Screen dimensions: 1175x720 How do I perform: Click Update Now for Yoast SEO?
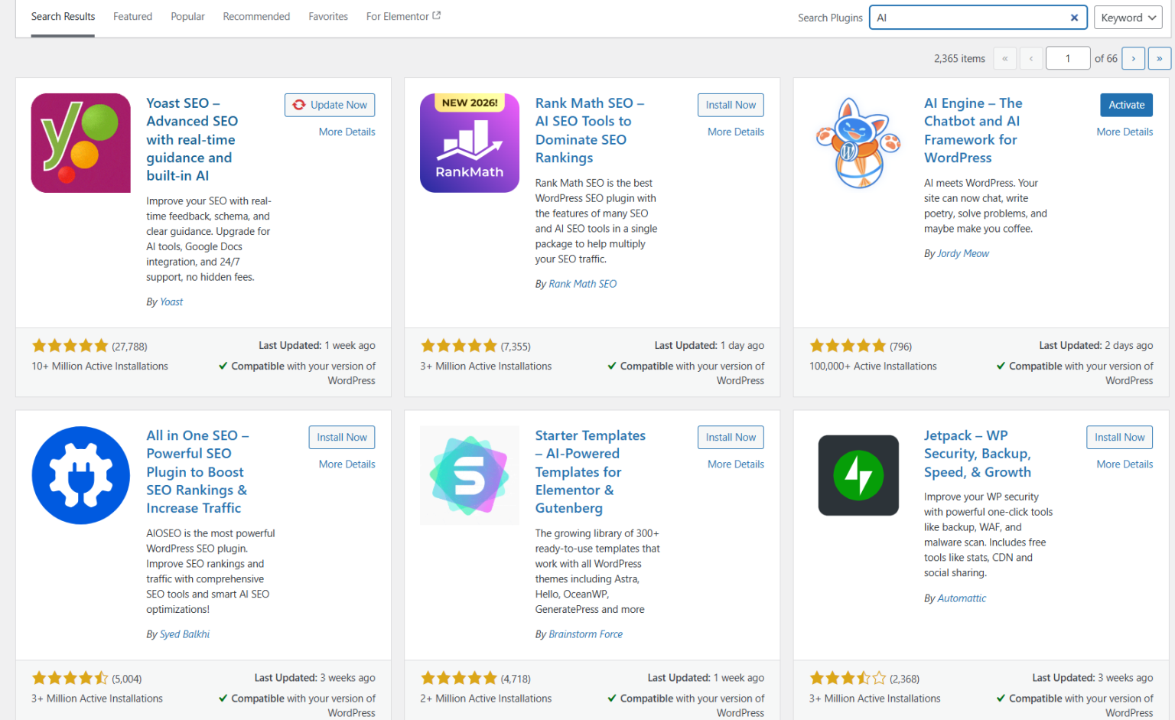330,105
